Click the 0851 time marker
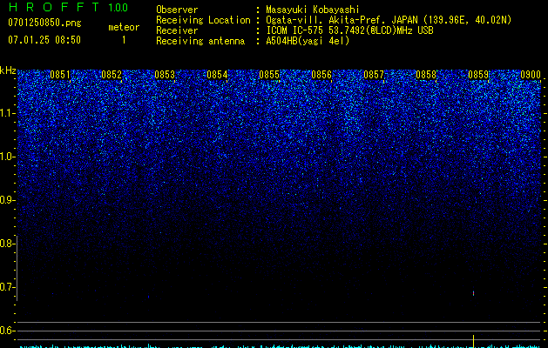This screenshot has width=548, height=348. [x=60, y=75]
